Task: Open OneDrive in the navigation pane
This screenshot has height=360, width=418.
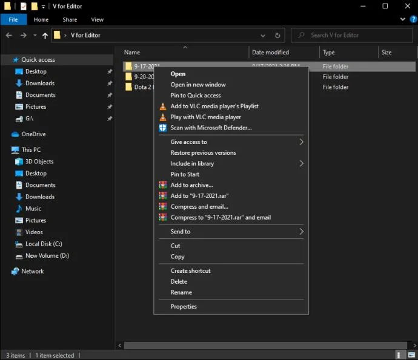Action: coord(33,134)
